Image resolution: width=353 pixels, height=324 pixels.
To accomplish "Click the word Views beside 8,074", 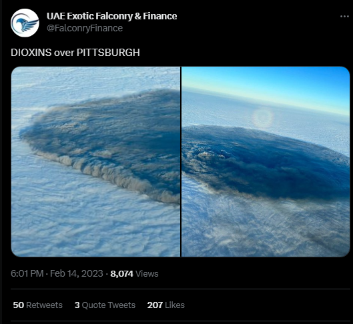I will pyautogui.click(x=147, y=273).
